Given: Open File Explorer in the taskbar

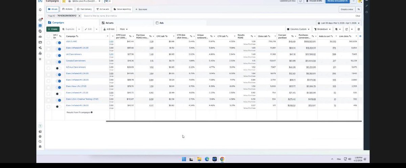Looking at the screenshot, I should pyautogui.click(x=199, y=159).
